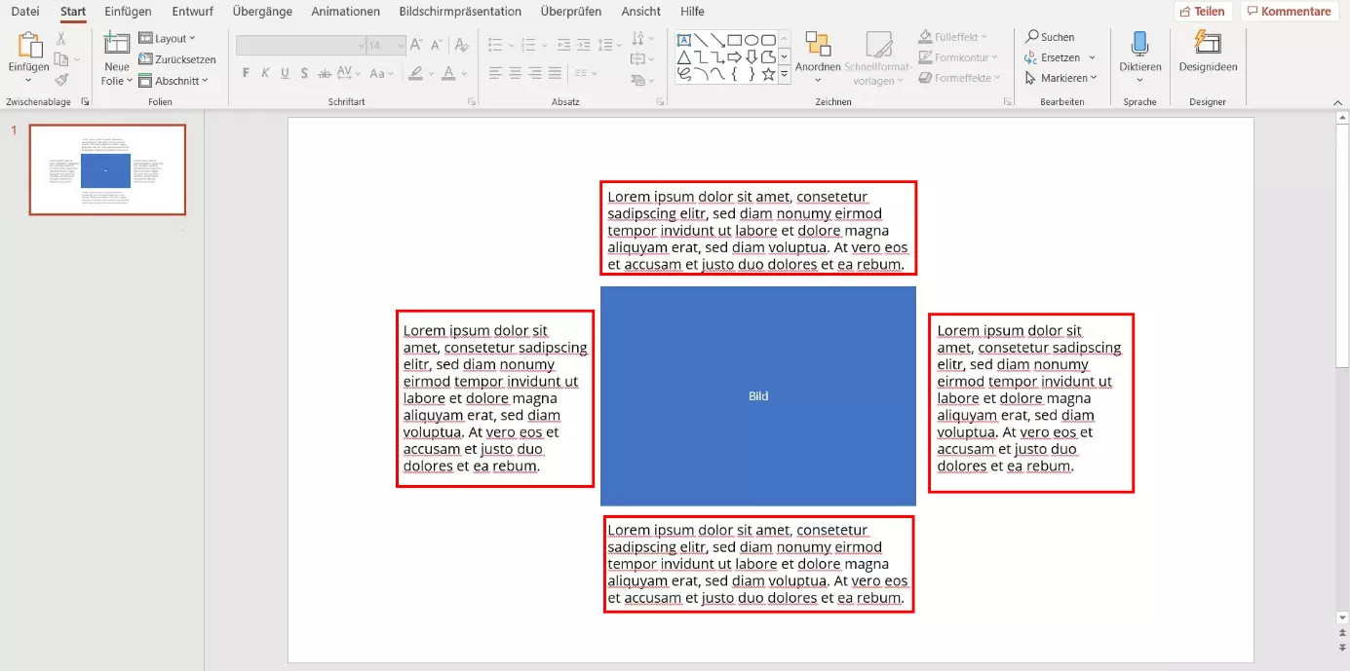
Task: Activate the Format Painter brush icon
Action: [61, 81]
